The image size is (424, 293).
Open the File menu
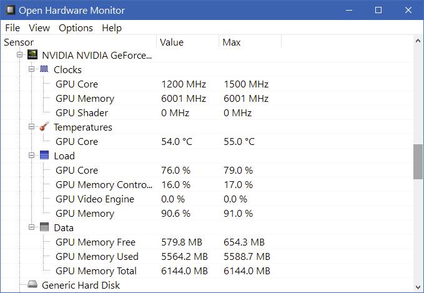click(x=12, y=28)
